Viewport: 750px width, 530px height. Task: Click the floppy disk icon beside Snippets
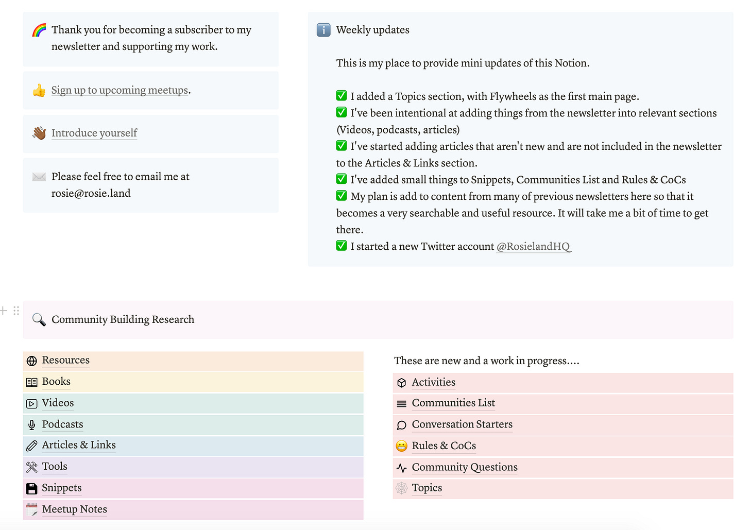tap(32, 488)
